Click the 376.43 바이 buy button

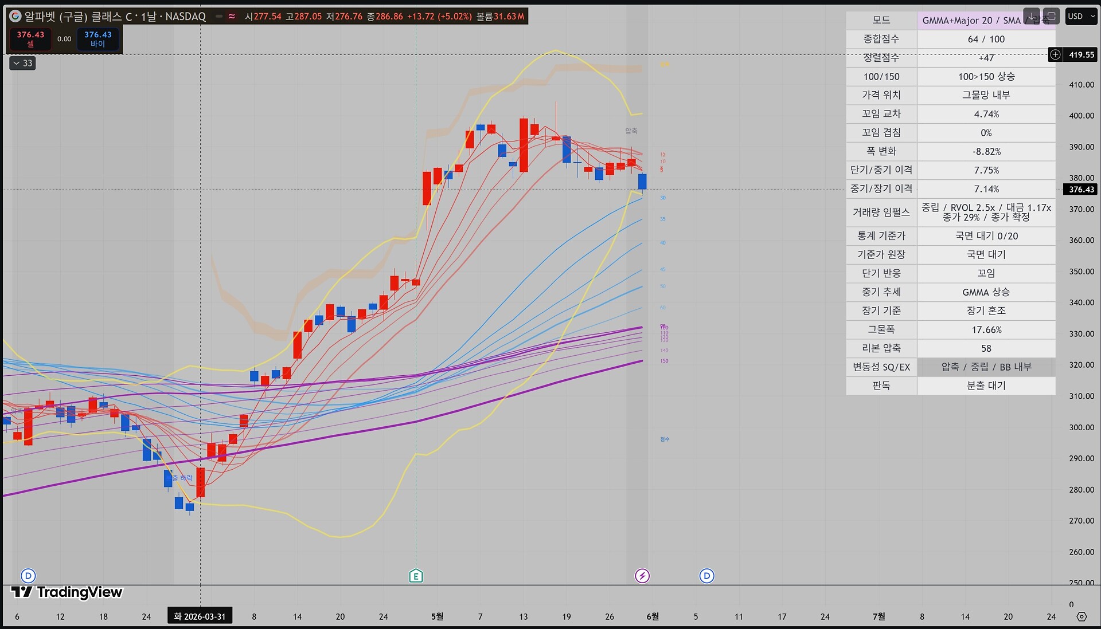(98, 39)
